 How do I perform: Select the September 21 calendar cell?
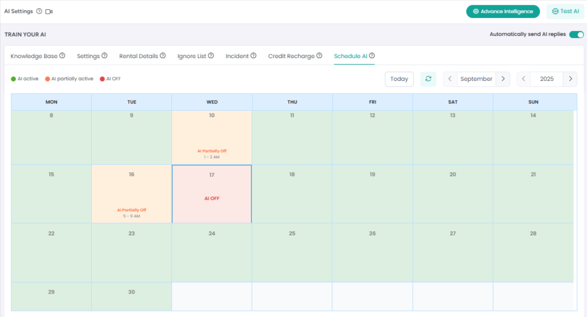pyautogui.click(x=533, y=194)
